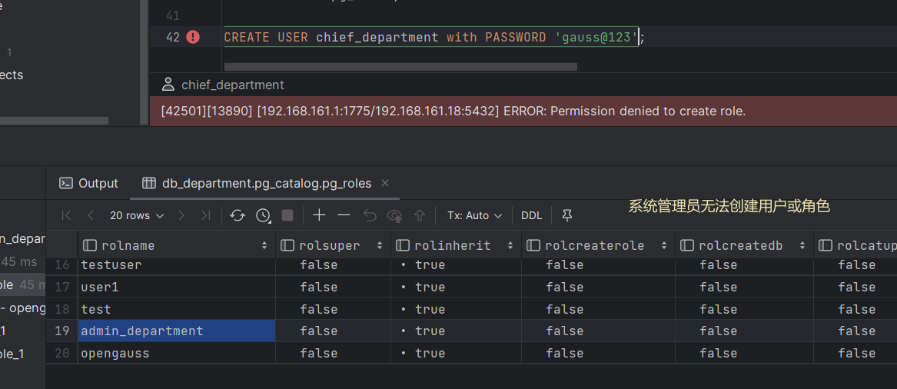Click the Delete Row minus icon
This screenshot has height=389, width=897.
tap(344, 216)
